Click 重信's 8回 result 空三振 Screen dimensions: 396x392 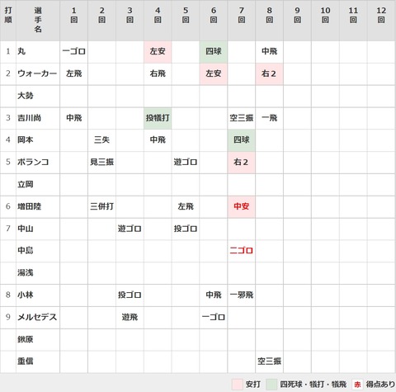pyautogui.click(x=270, y=361)
